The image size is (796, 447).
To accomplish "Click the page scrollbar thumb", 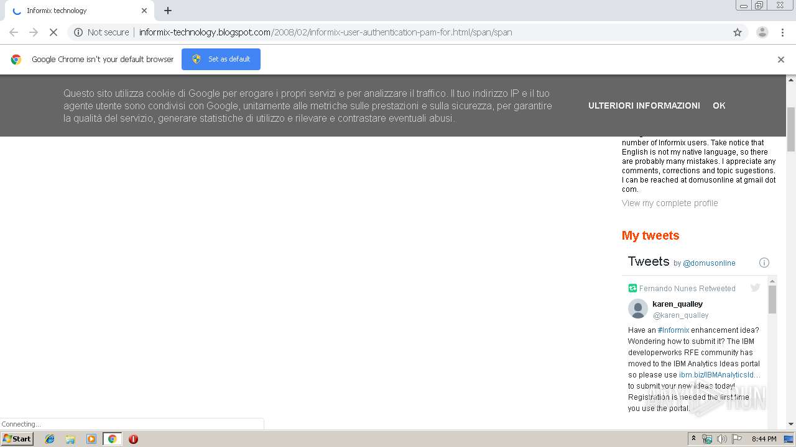I will click(x=791, y=129).
